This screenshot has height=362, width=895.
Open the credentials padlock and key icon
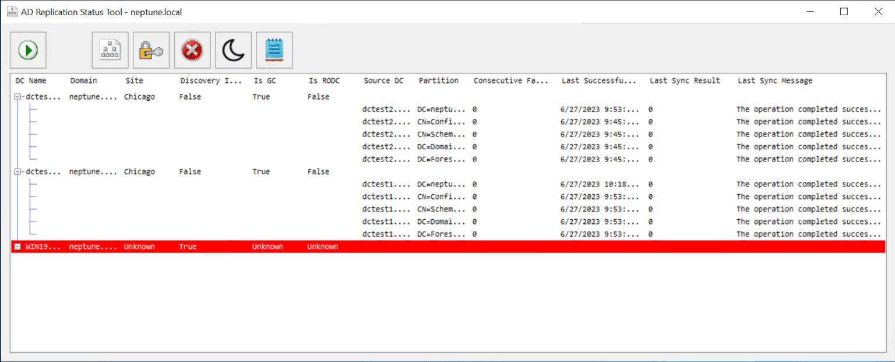151,51
